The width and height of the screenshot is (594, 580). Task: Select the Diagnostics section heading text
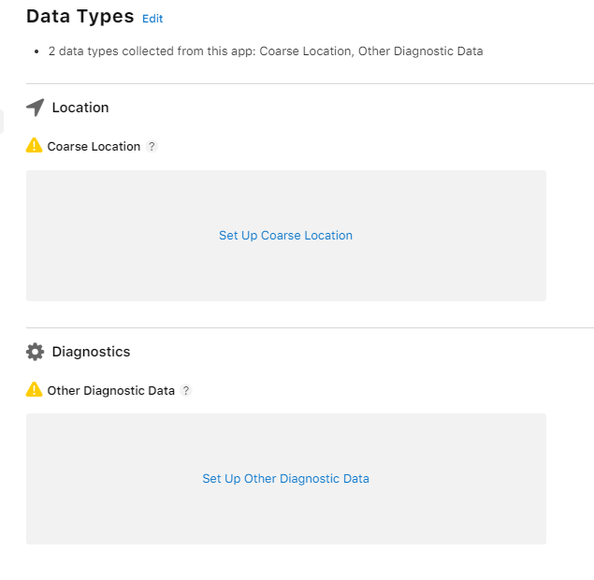pyautogui.click(x=91, y=352)
